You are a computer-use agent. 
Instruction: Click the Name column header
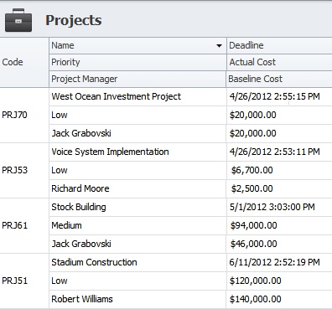137,45
